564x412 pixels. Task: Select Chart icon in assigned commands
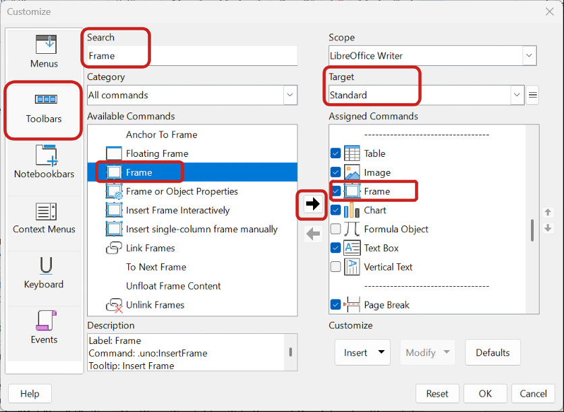[x=351, y=210]
